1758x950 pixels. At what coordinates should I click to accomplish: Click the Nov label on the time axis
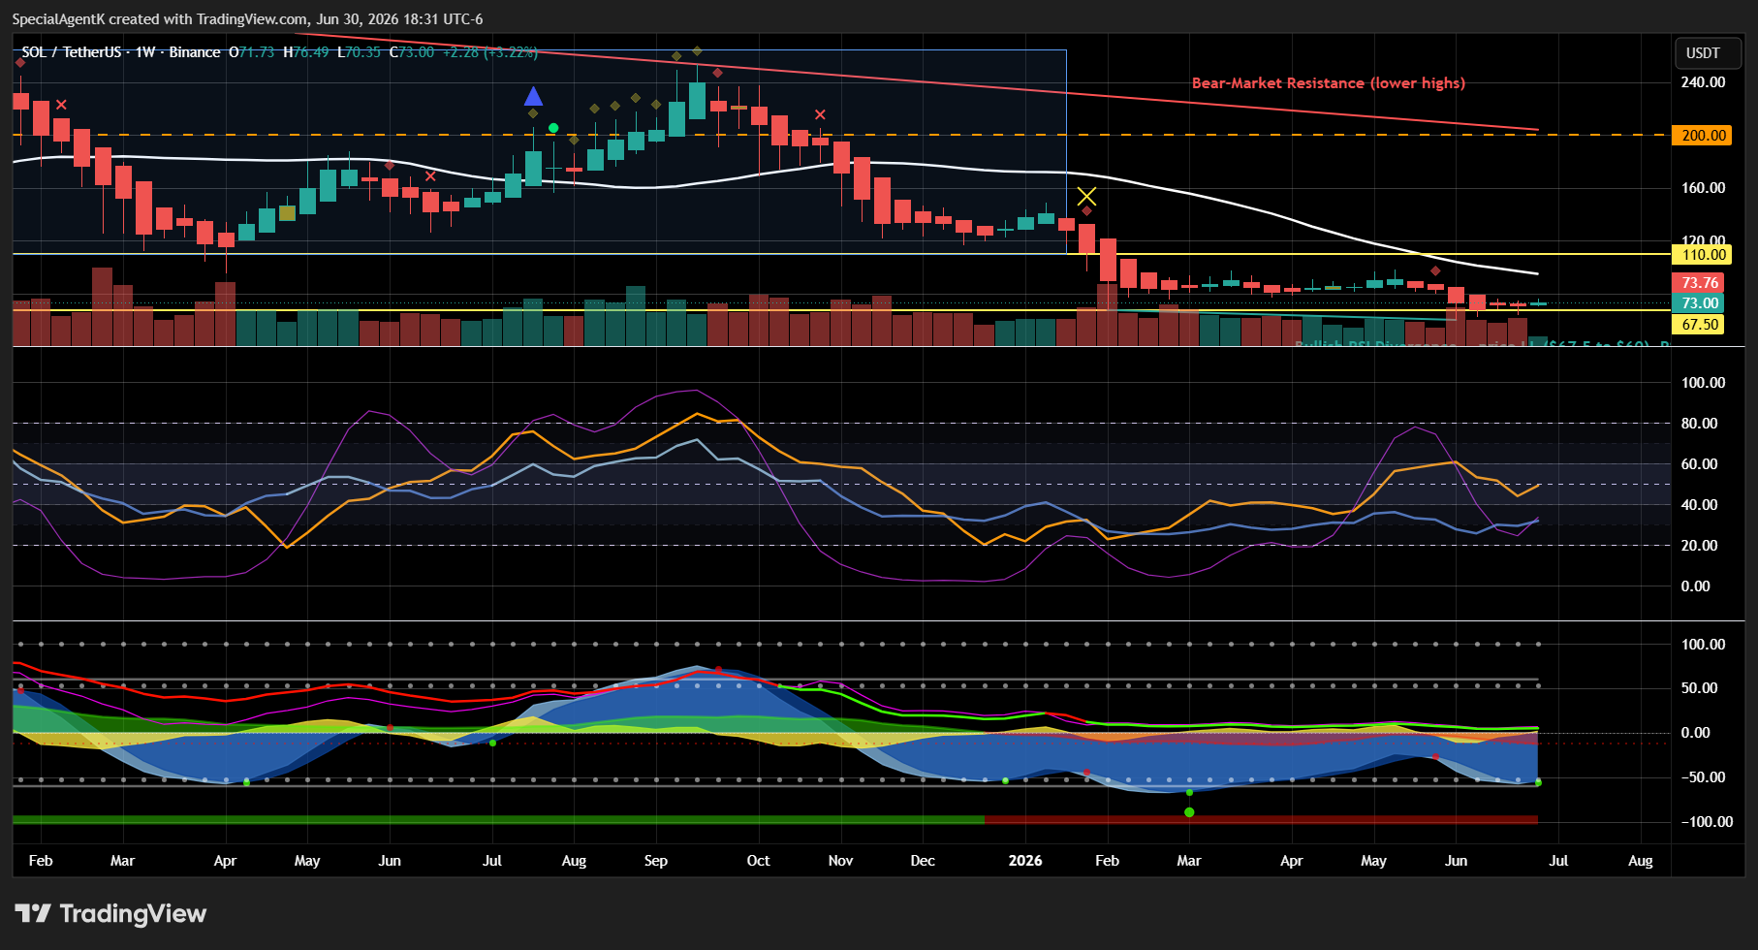pyautogui.click(x=840, y=861)
